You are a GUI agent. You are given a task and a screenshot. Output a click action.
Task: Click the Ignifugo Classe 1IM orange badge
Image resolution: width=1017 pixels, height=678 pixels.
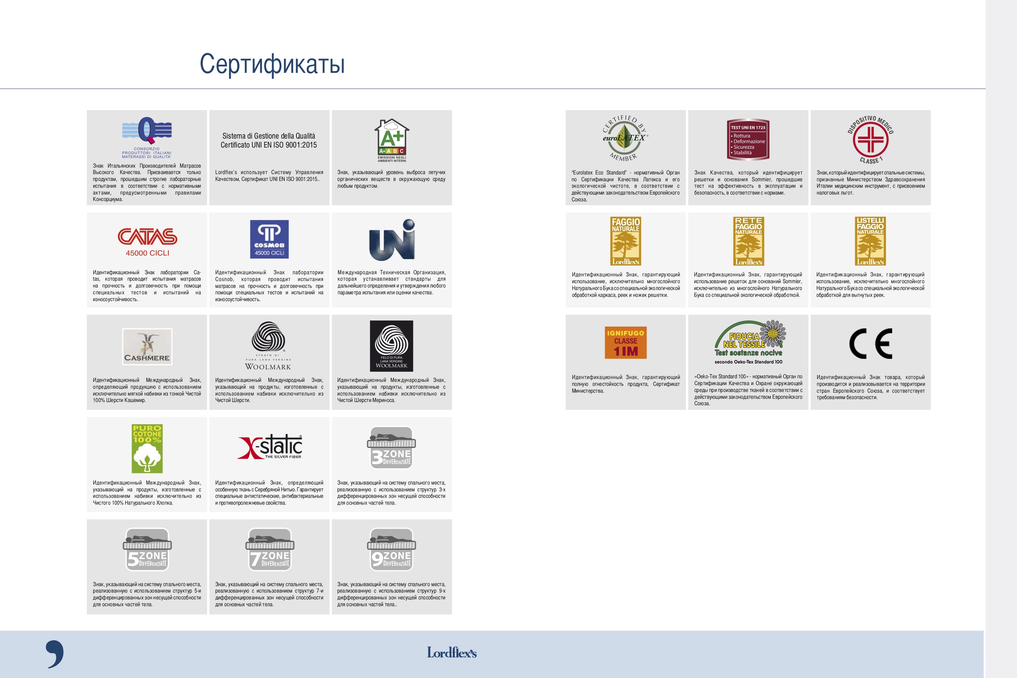coord(625,342)
